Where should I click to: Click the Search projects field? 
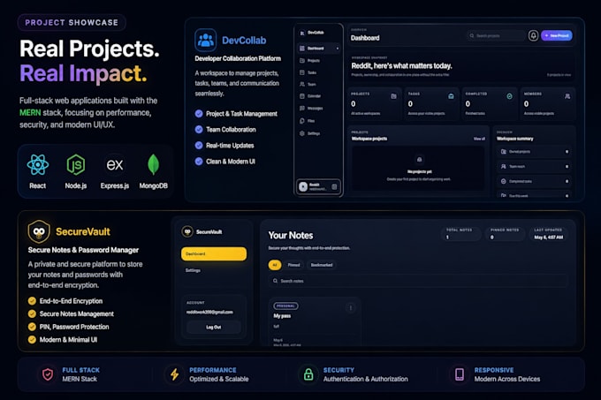point(496,35)
